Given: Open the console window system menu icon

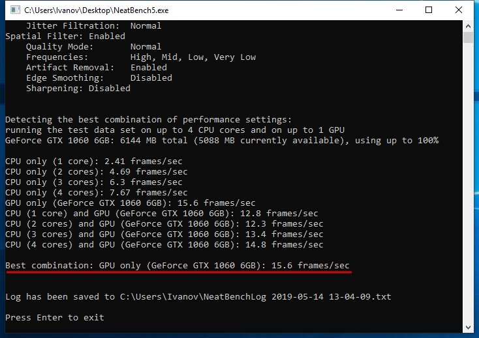Looking at the screenshot, I should tap(15, 10).
